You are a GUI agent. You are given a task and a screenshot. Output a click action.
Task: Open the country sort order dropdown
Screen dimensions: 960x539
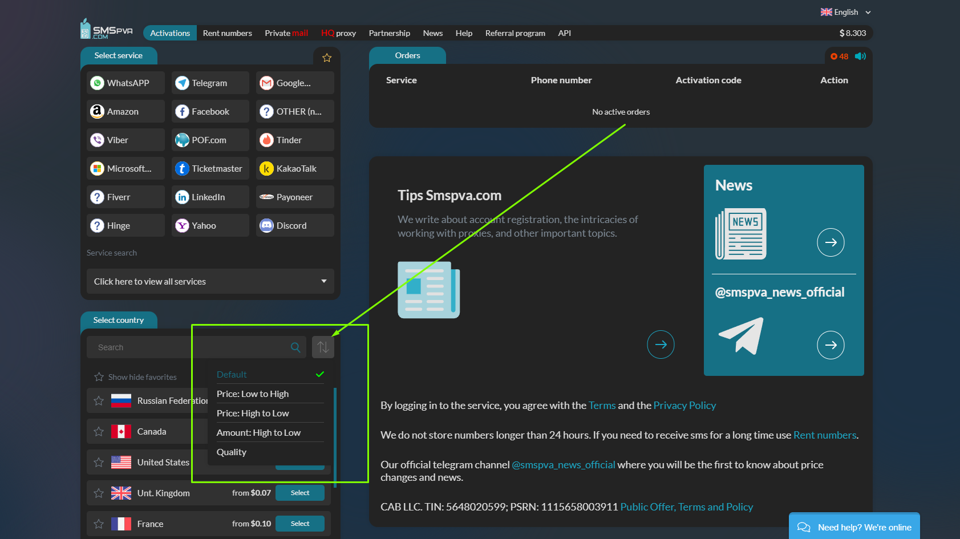point(323,347)
